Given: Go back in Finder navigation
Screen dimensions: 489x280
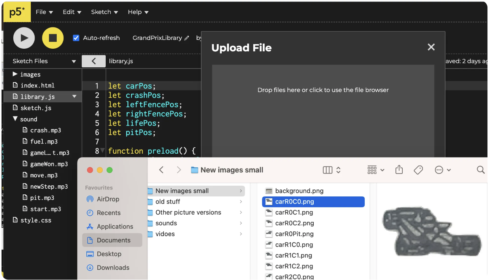Looking at the screenshot, I should click(x=161, y=170).
